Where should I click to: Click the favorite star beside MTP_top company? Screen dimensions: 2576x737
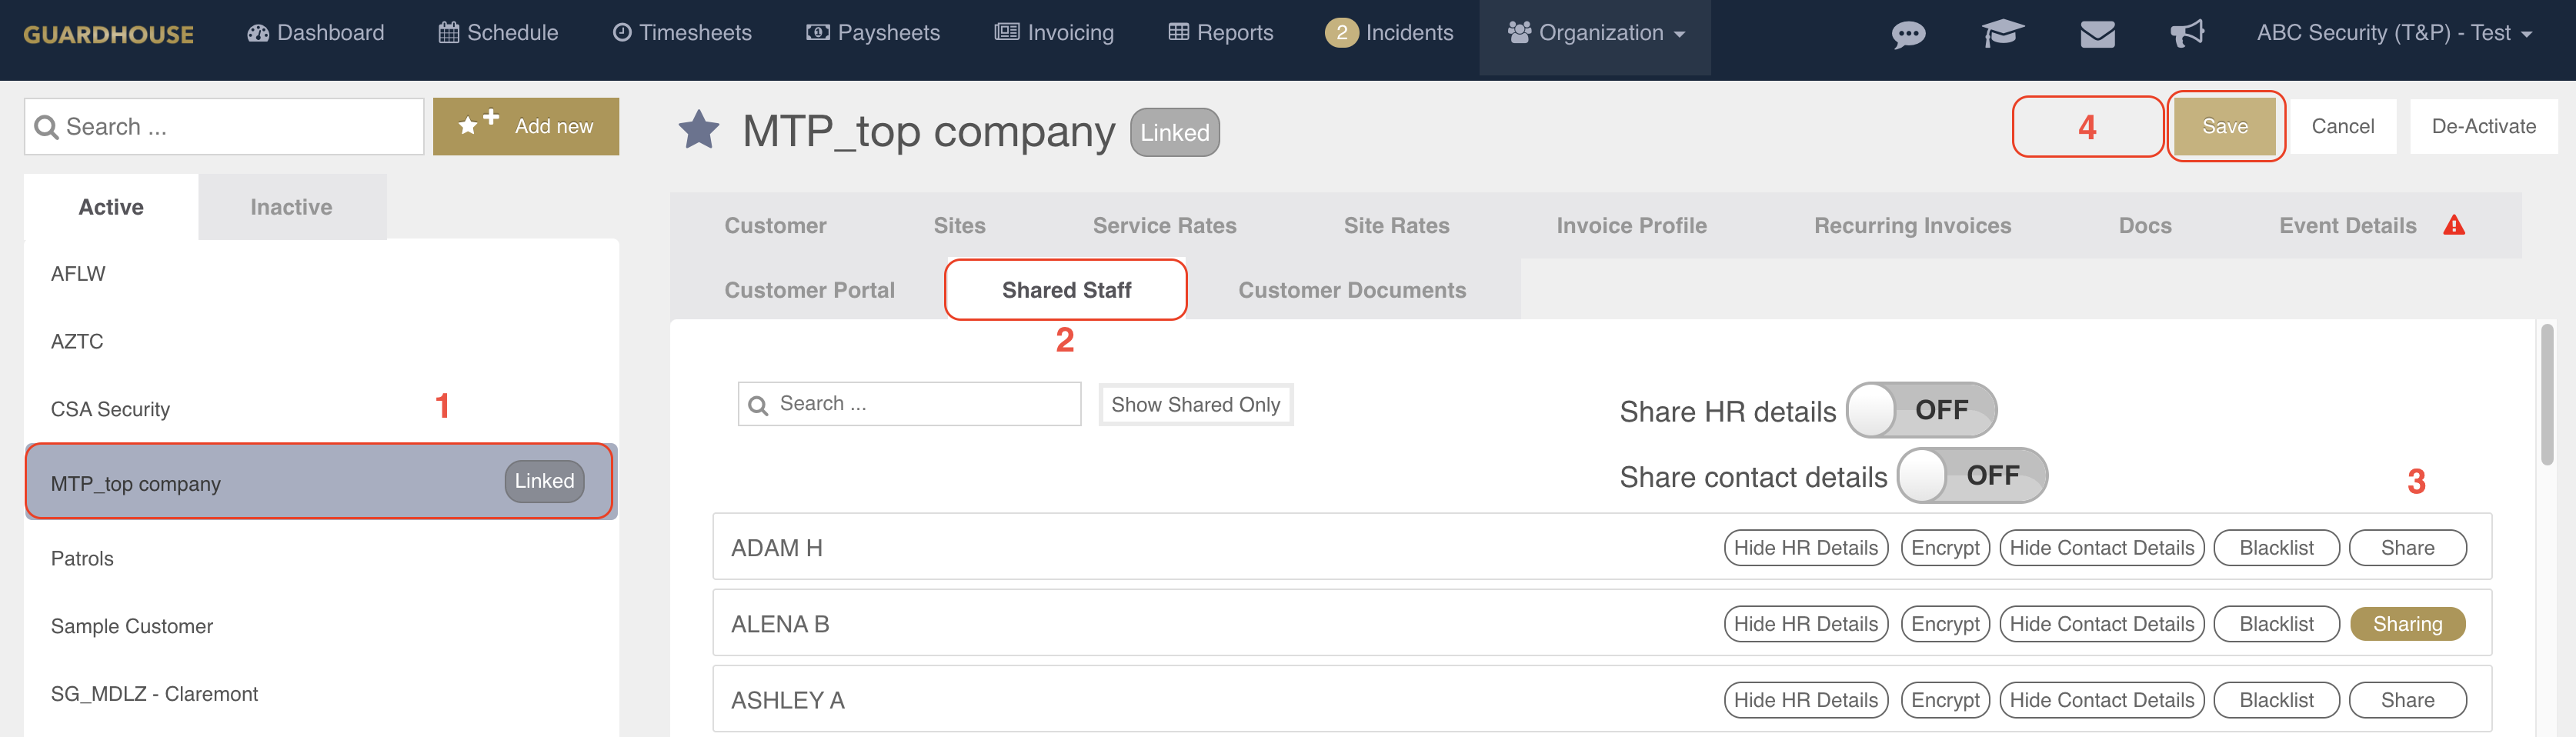[699, 130]
